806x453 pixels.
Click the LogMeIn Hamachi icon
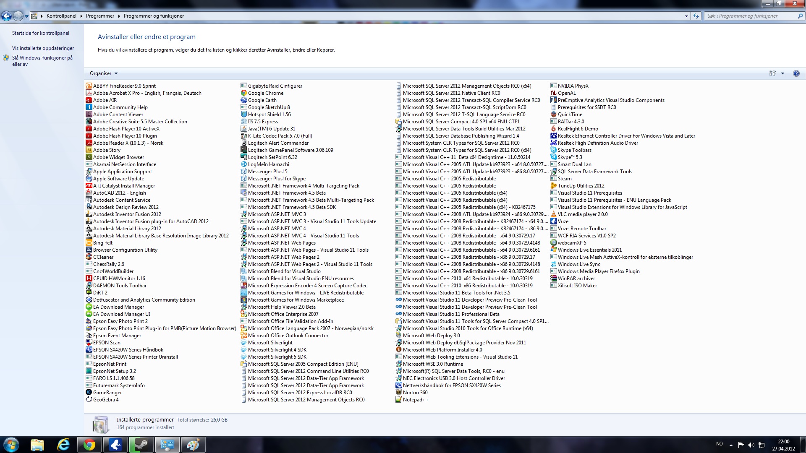[x=243, y=164]
